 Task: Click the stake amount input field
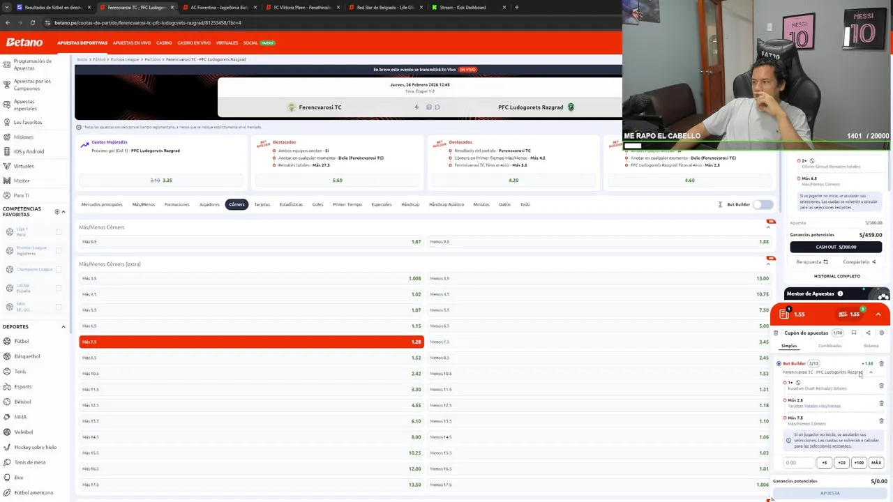pos(800,462)
